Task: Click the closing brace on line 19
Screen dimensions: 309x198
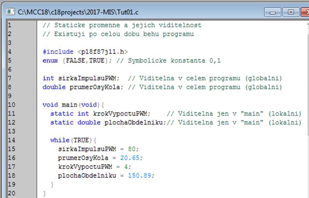Action: [52, 184]
